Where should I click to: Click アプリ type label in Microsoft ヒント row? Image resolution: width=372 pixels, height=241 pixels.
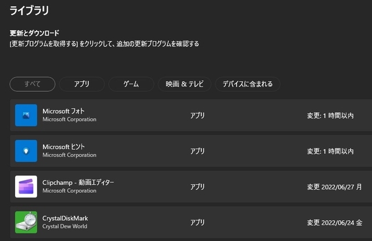198,151
